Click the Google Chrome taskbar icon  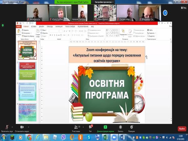click(x=29, y=137)
